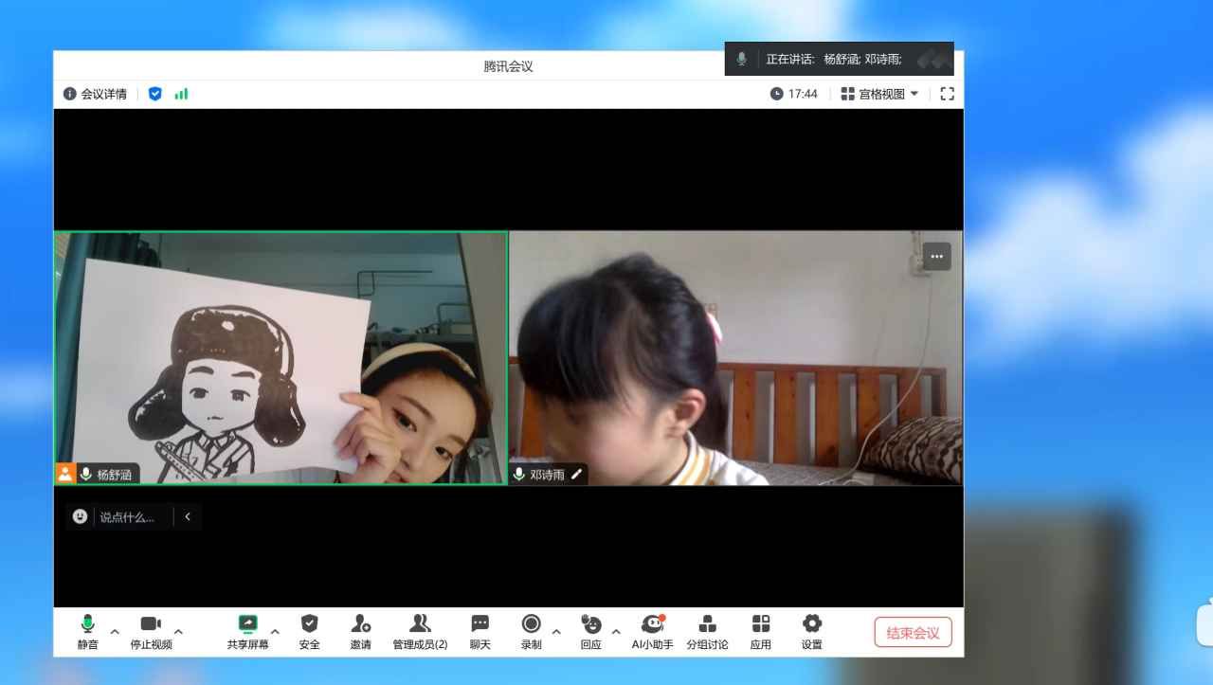1213x685 pixels.
Task: Open the AI小助手 assistant icon
Action: click(652, 624)
